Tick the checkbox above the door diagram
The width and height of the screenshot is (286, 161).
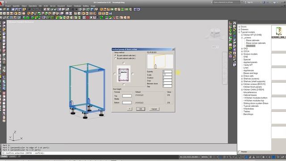coord(124,63)
